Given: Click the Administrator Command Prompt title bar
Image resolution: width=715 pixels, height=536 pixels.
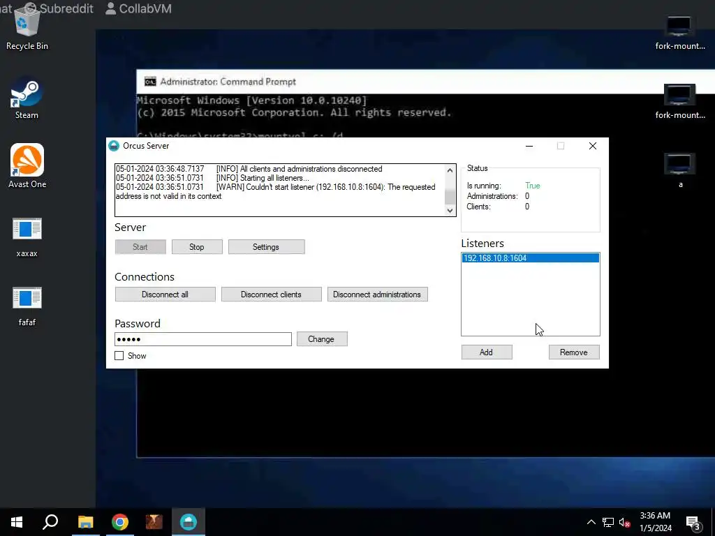Looking at the screenshot, I should coord(425,82).
